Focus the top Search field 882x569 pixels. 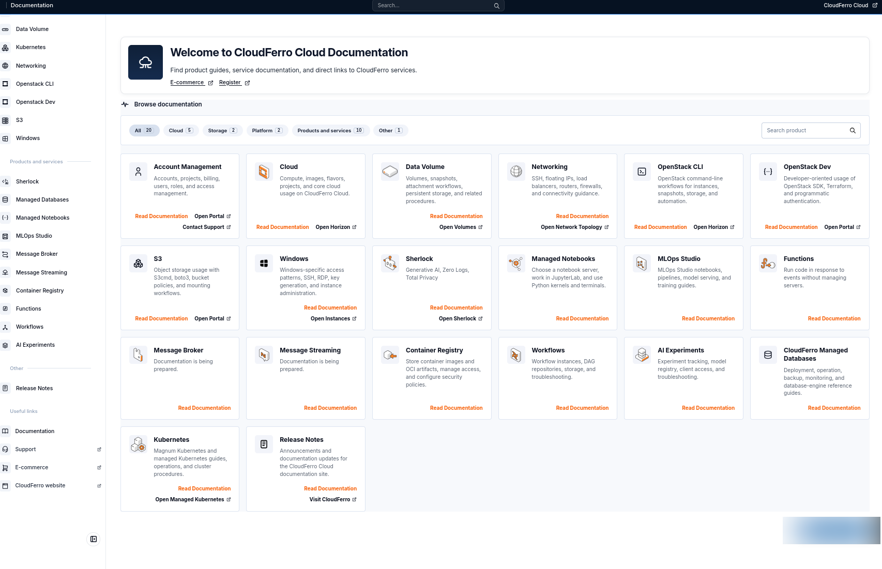[438, 6]
